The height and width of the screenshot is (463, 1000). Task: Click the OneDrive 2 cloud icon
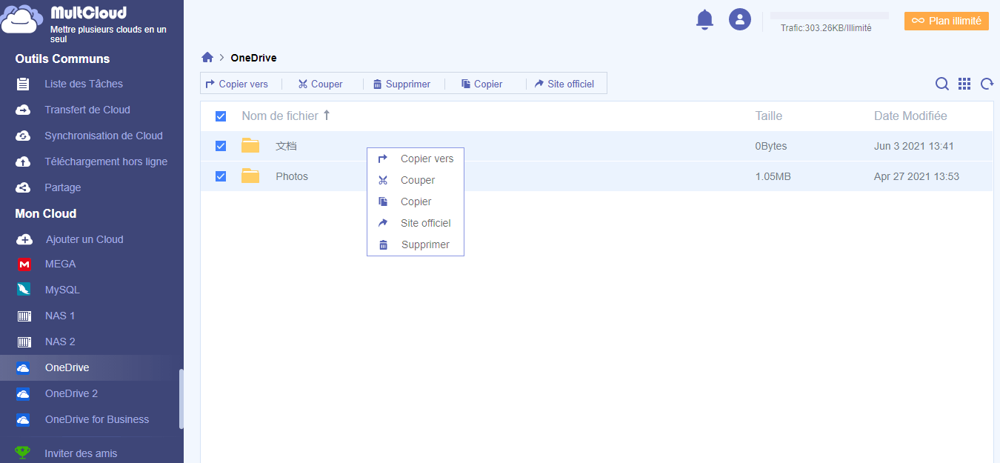[23, 393]
